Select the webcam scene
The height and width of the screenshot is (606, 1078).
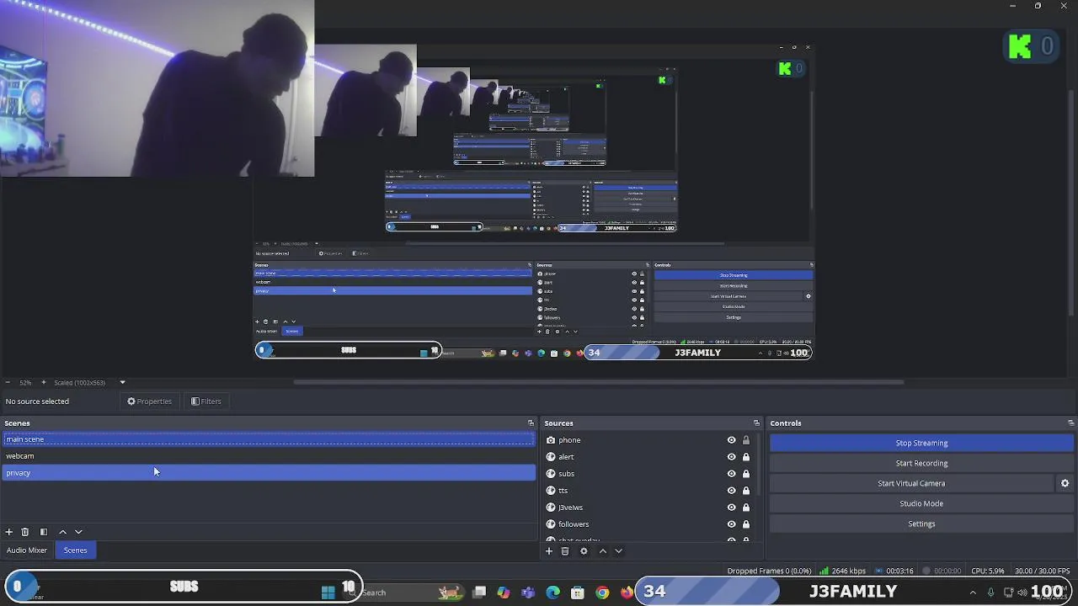pos(269,456)
